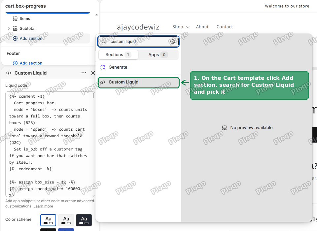Click the Items section icon

pos(15,18)
